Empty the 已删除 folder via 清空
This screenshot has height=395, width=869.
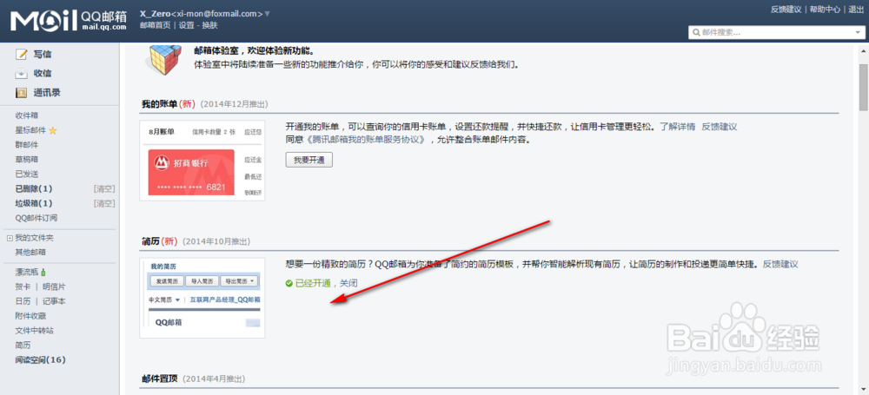104,189
